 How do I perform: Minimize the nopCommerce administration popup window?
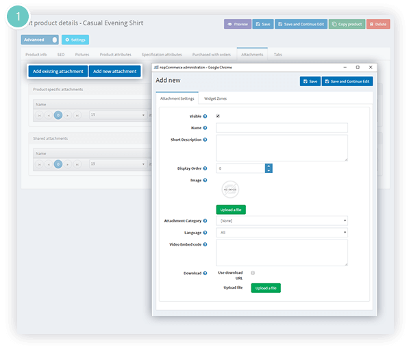[345, 67]
